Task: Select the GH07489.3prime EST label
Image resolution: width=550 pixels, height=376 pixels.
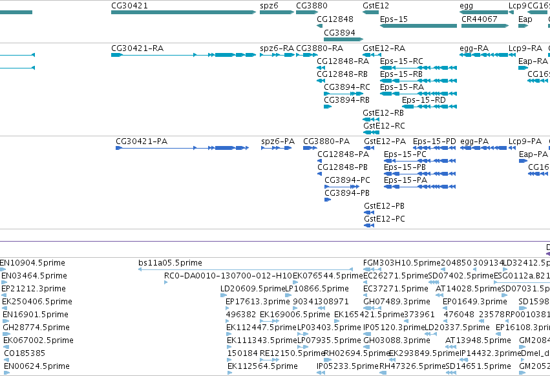Action: point(397,302)
